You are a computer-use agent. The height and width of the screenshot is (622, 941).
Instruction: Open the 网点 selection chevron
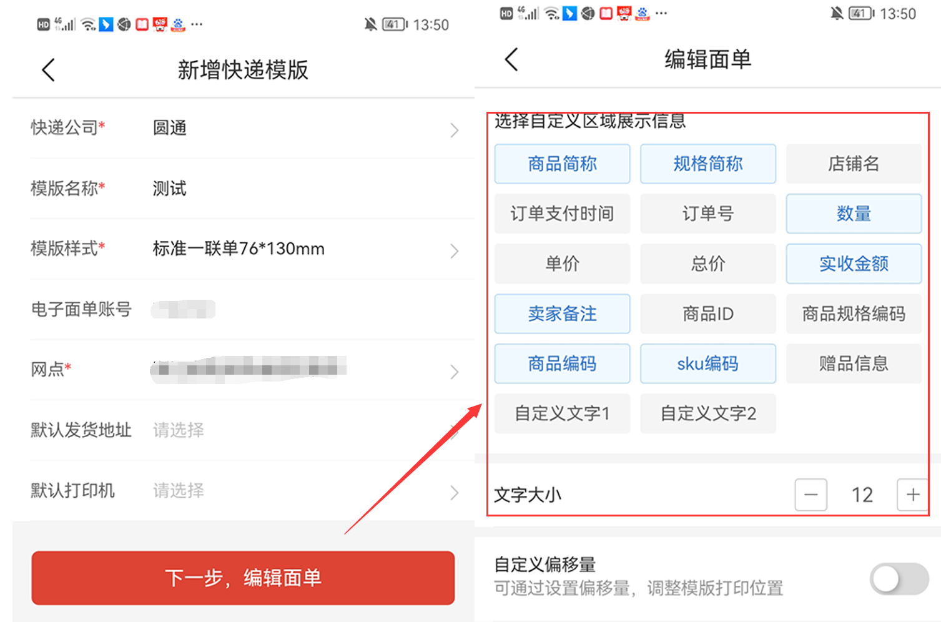tap(454, 372)
